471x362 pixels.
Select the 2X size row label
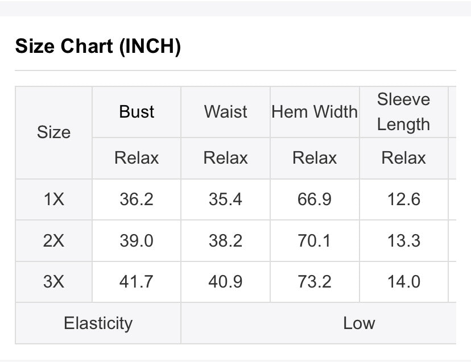(x=54, y=241)
